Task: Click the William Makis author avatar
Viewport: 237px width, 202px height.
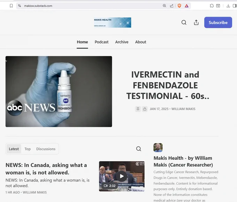Action: (158, 148)
